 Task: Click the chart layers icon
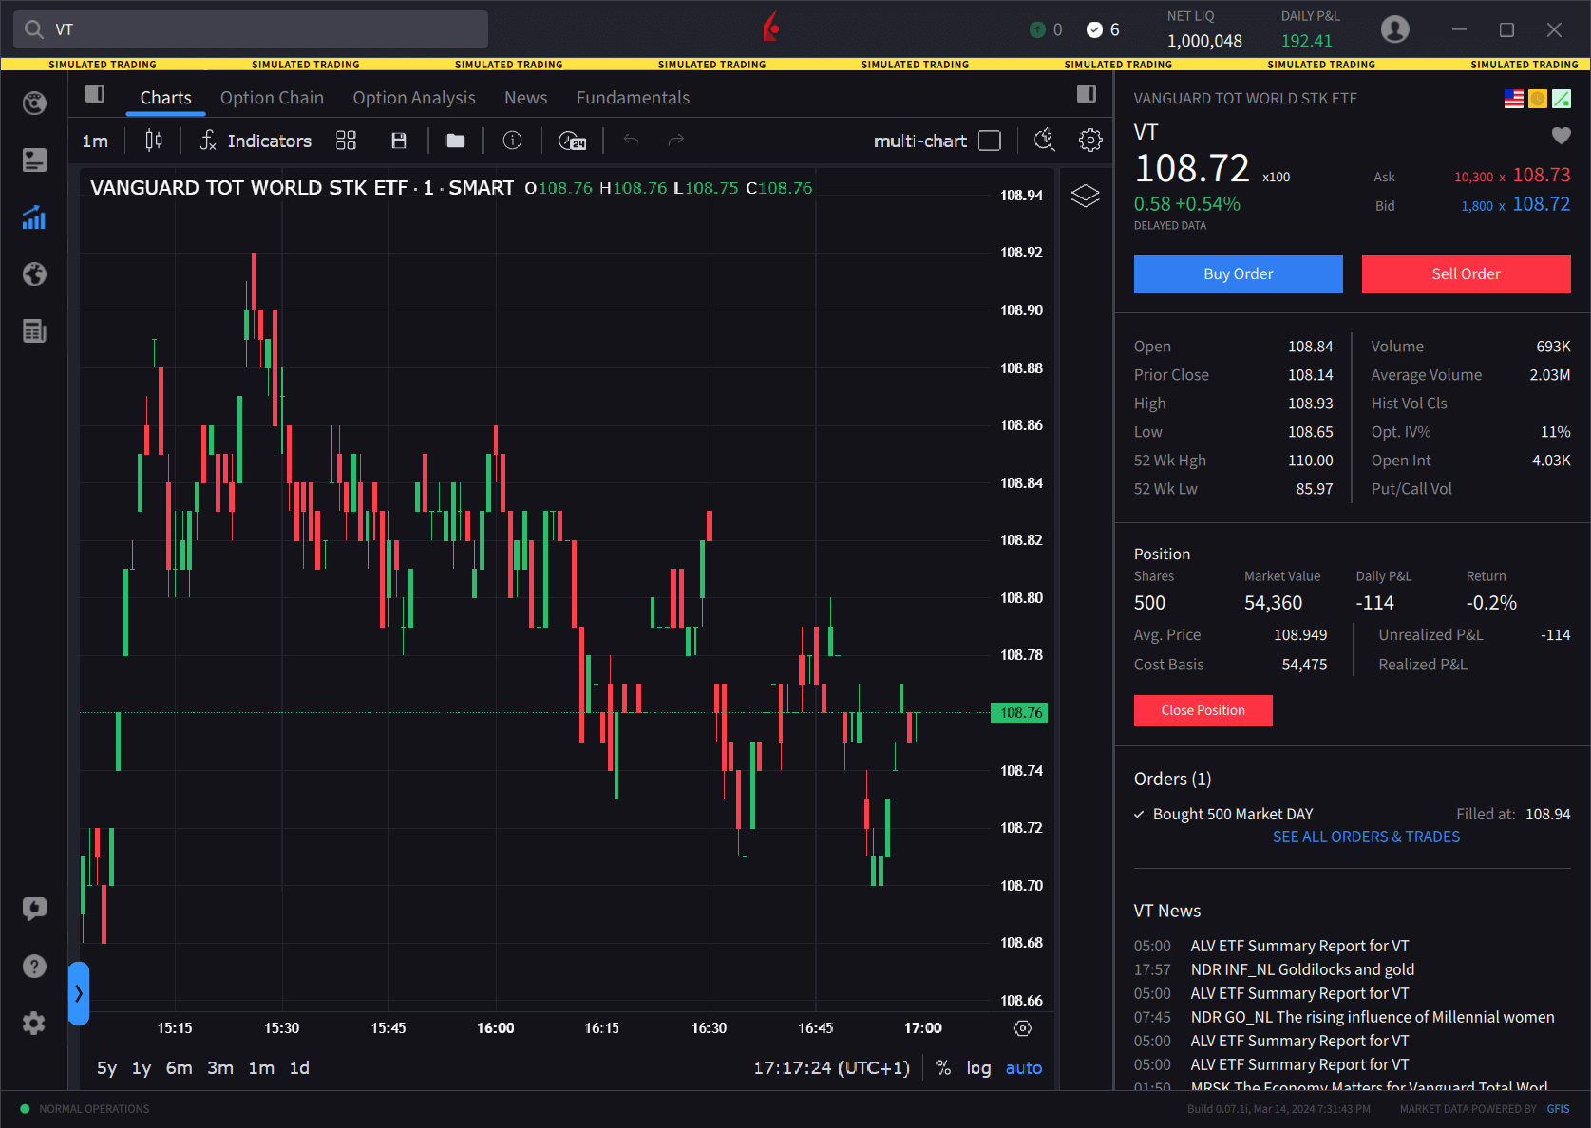pyautogui.click(x=1085, y=196)
